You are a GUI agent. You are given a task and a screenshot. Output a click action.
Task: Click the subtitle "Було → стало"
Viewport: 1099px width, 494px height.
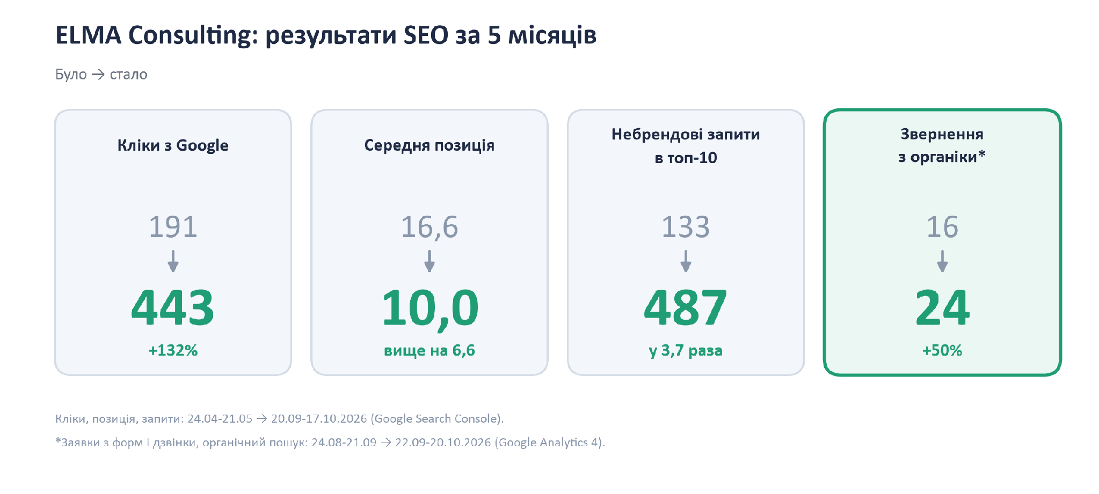[x=101, y=75]
